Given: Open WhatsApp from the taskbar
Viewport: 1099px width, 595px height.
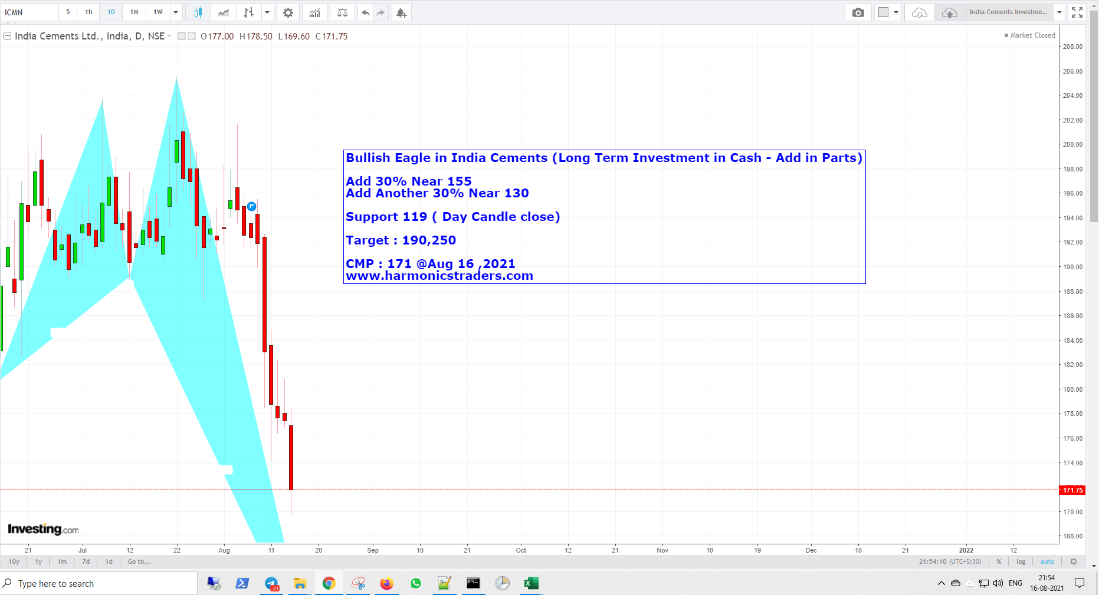Looking at the screenshot, I should click(416, 583).
